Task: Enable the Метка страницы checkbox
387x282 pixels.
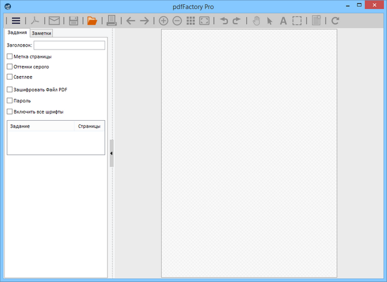Action: (10, 57)
